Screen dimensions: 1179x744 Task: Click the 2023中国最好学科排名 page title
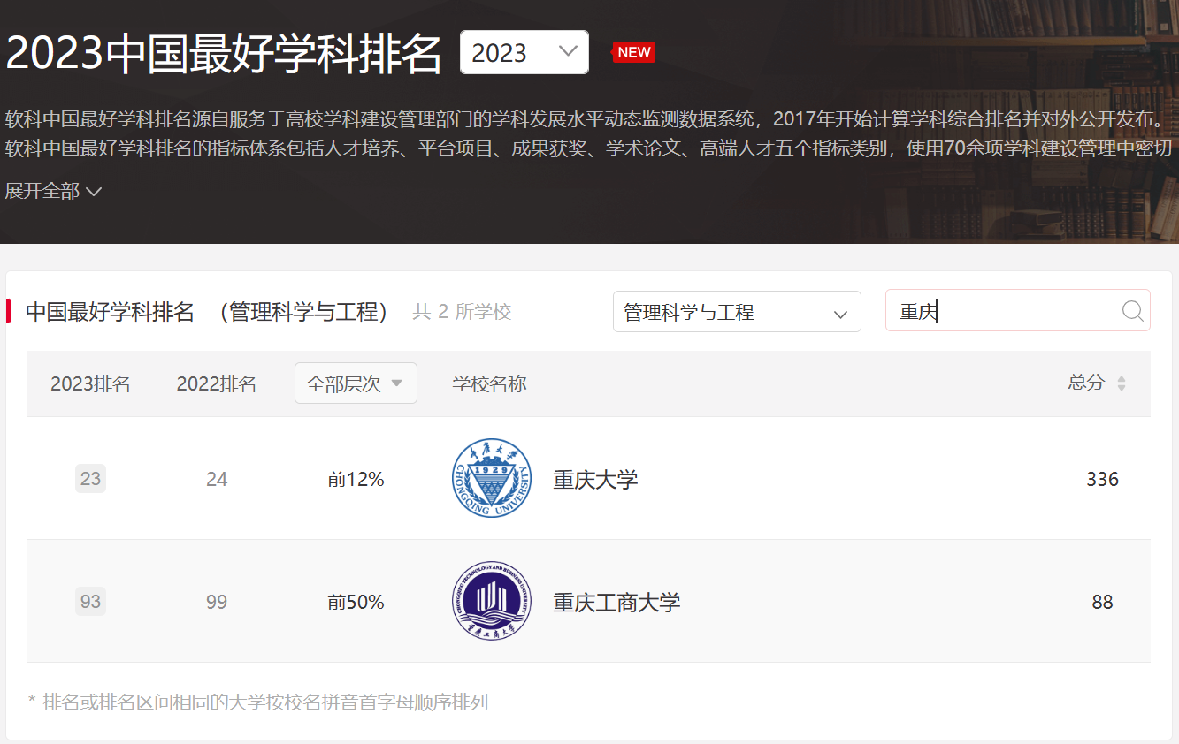(x=224, y=54)
